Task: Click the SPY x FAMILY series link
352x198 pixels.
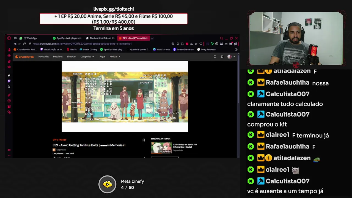Action: [59, 140]
